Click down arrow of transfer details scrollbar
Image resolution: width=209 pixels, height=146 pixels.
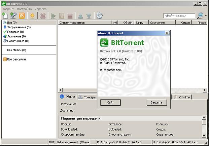(x=204, y=135)
